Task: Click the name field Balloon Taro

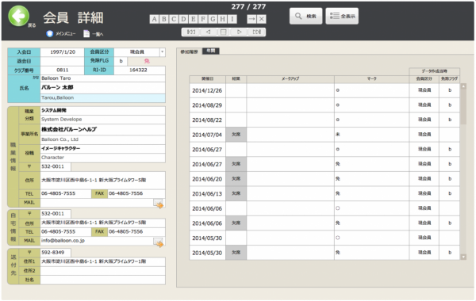Action: [x=103, y=78]
